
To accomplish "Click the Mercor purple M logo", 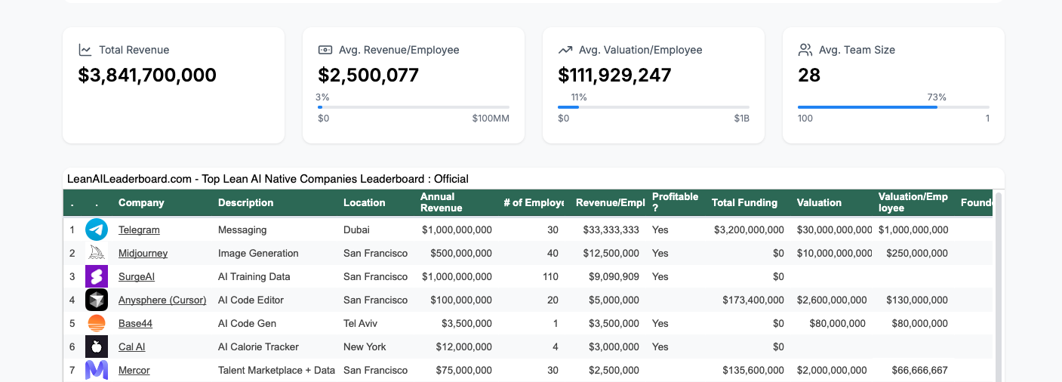I will point(97,370).
